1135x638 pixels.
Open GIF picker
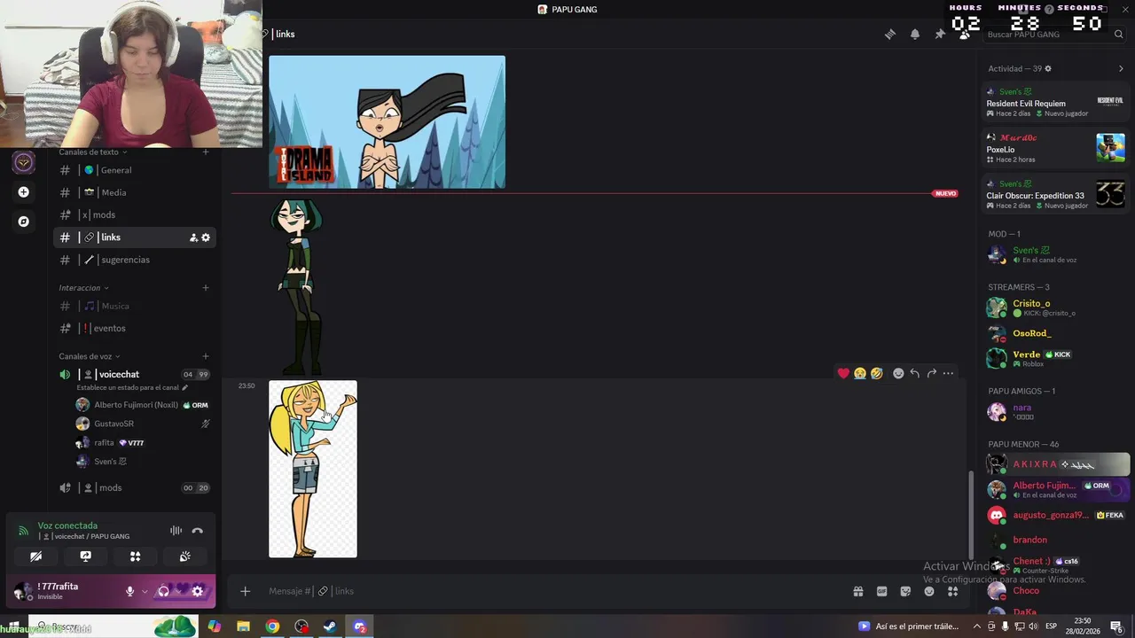click(882, 591)
